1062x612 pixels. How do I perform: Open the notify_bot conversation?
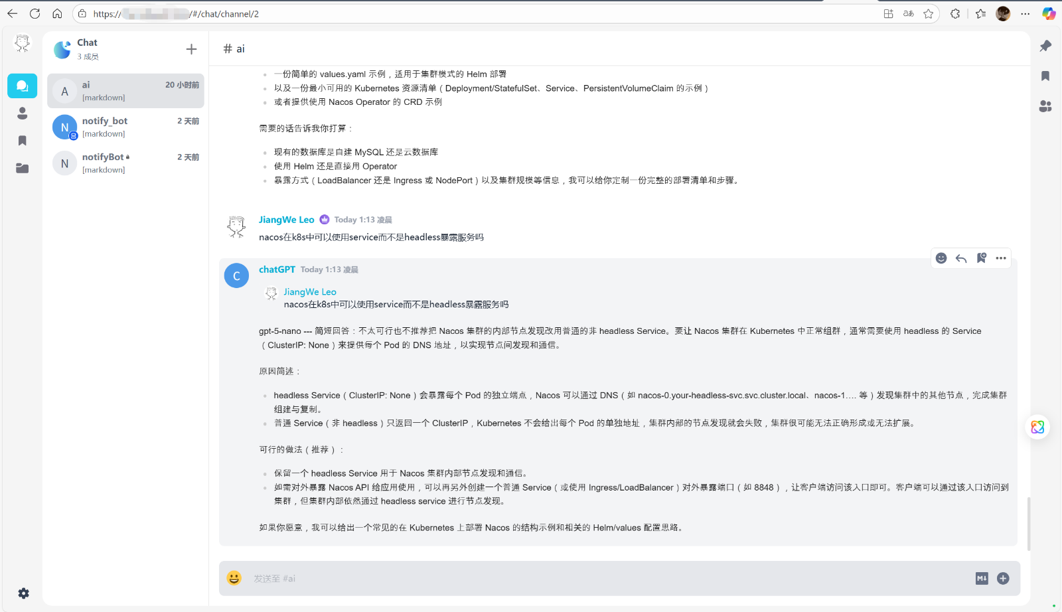(125, 127)
